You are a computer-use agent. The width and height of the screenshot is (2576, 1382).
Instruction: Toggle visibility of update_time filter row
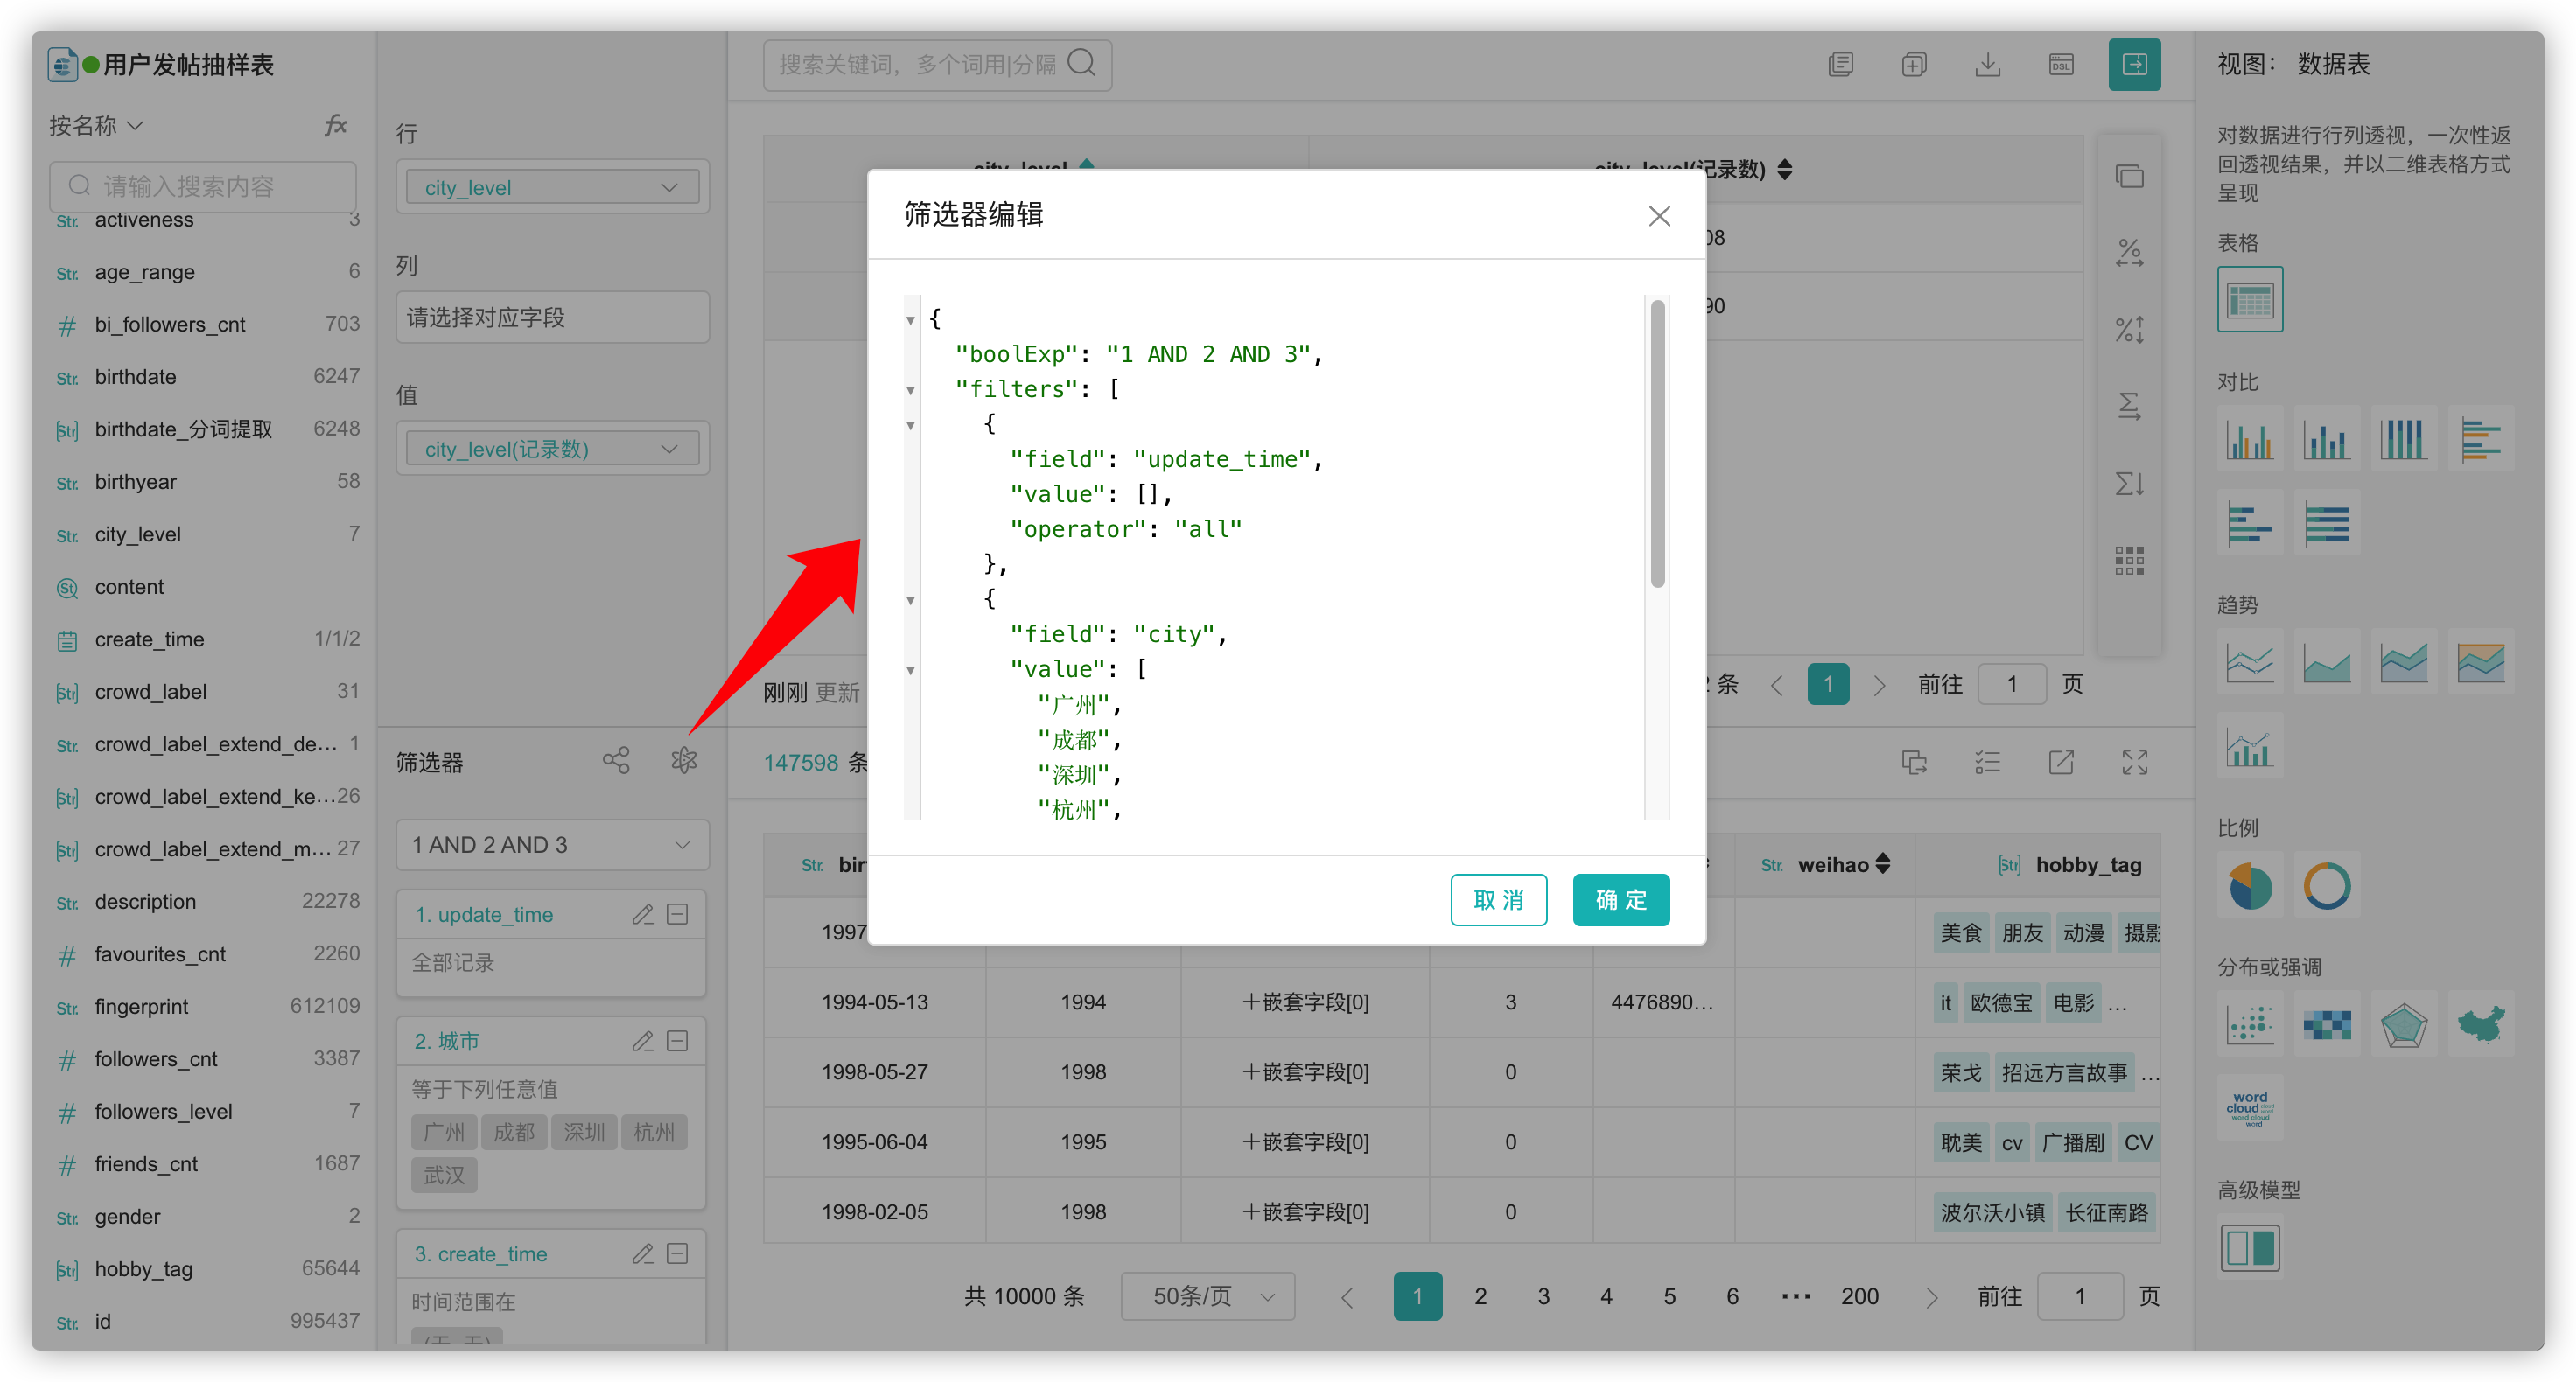click(676, 915)
